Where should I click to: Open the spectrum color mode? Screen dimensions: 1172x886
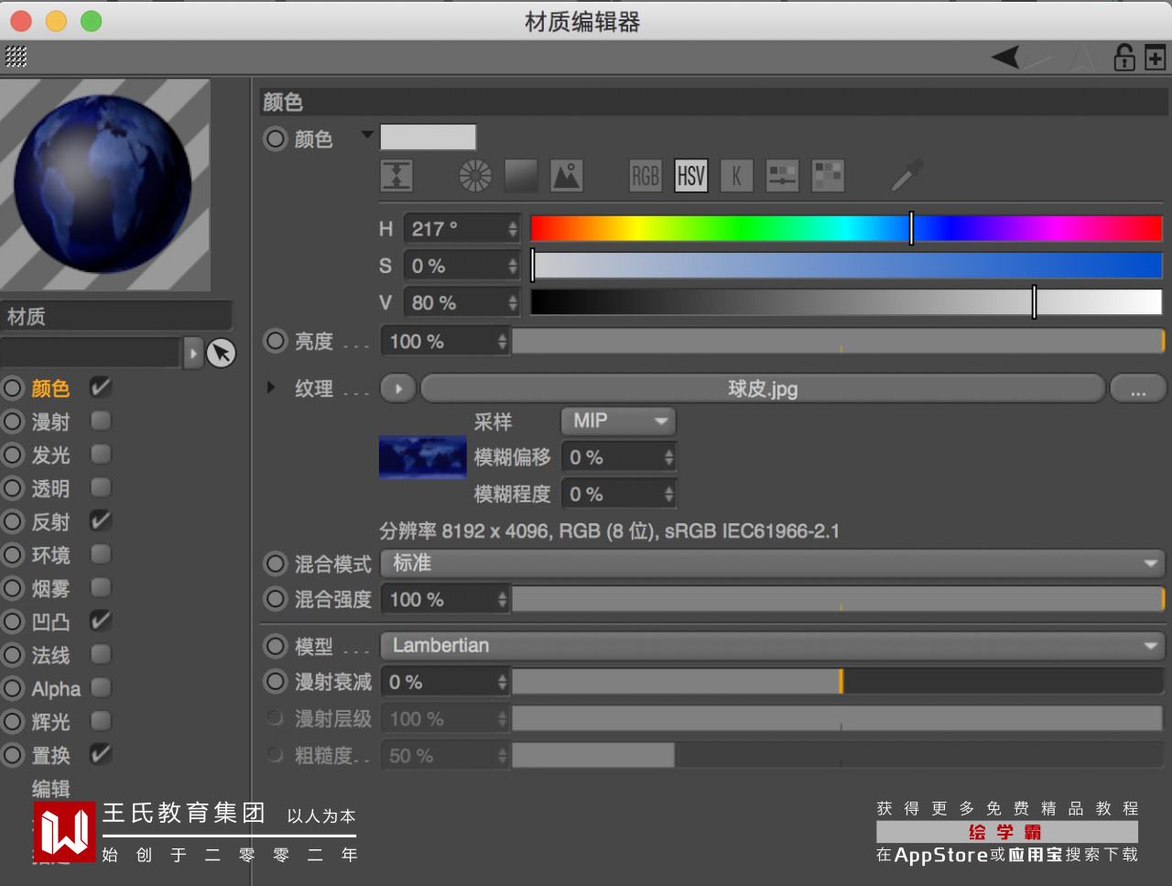point(521,176)
